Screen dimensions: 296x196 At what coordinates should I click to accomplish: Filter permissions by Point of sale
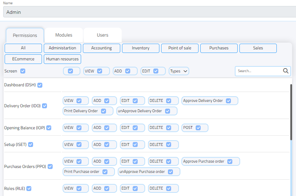click(x=180, y=48)
